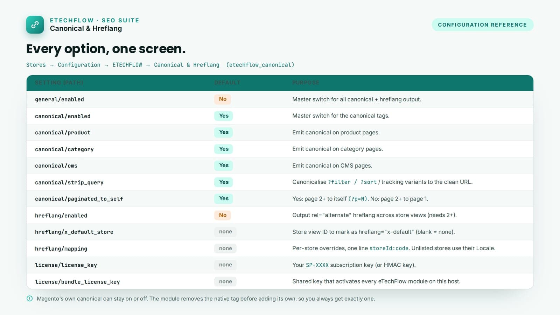Select the hreflang/mapping setting path
This screenshot has height=315, width=560.
point(61,249)
